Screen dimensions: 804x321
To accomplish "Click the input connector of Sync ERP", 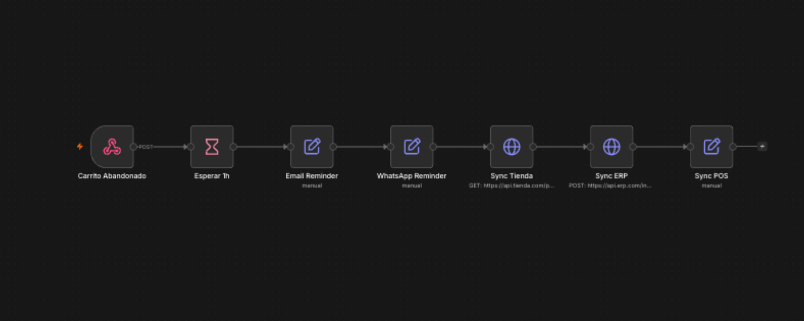I will (590, 147).
